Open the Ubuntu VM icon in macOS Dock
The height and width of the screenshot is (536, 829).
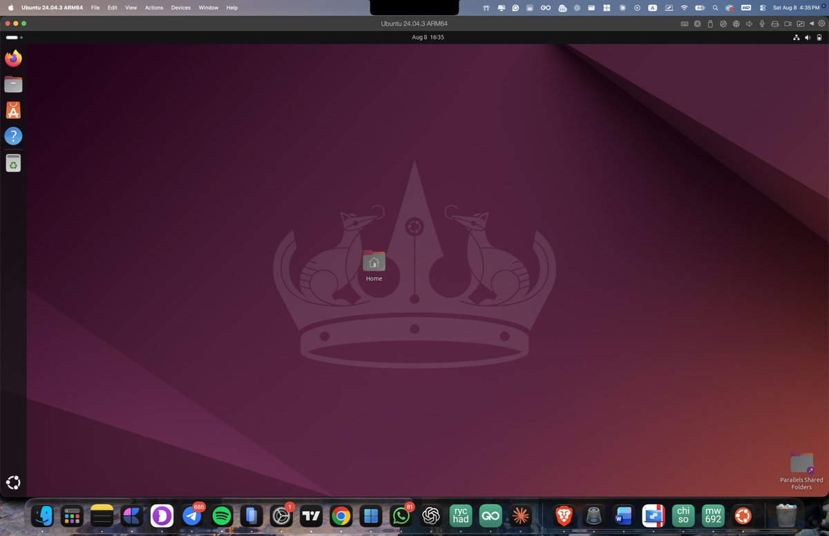click(743, 515)
